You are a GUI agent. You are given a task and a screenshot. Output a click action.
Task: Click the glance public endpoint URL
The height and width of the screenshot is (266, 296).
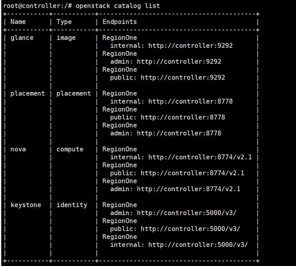coord(183,77)
